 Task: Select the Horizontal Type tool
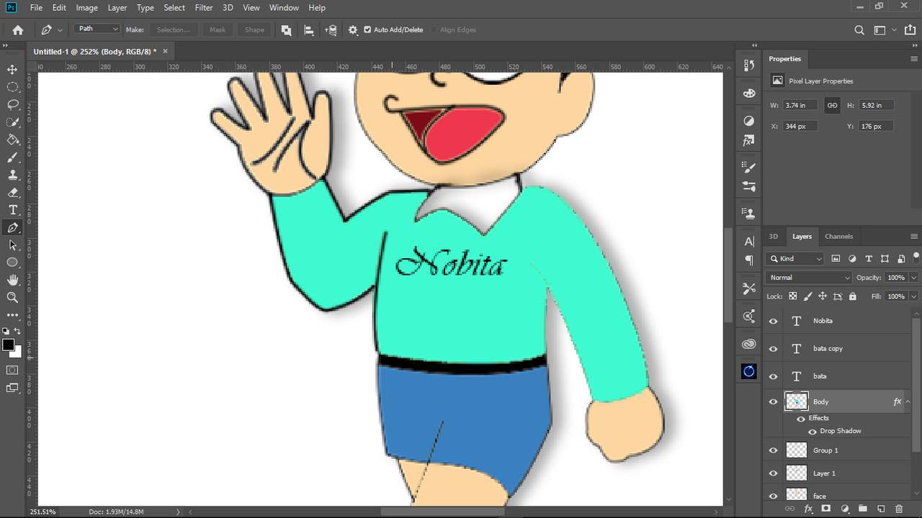tap(12, 210)
